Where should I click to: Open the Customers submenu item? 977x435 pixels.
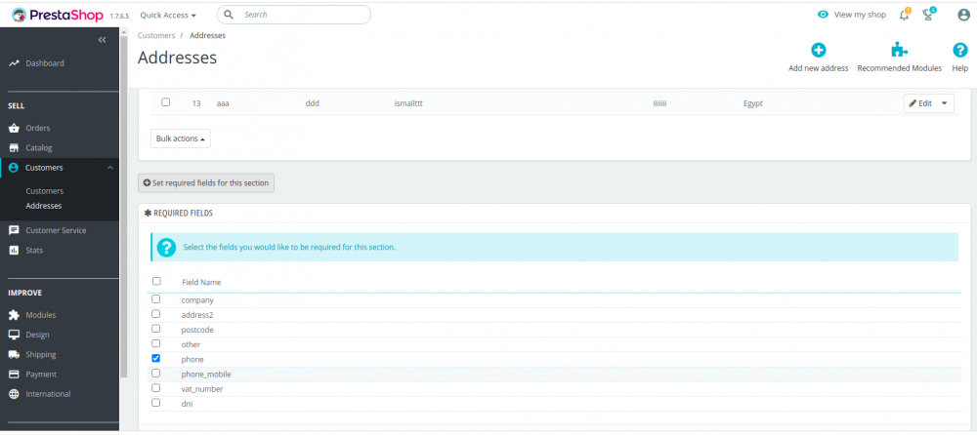tap(45, 191)
